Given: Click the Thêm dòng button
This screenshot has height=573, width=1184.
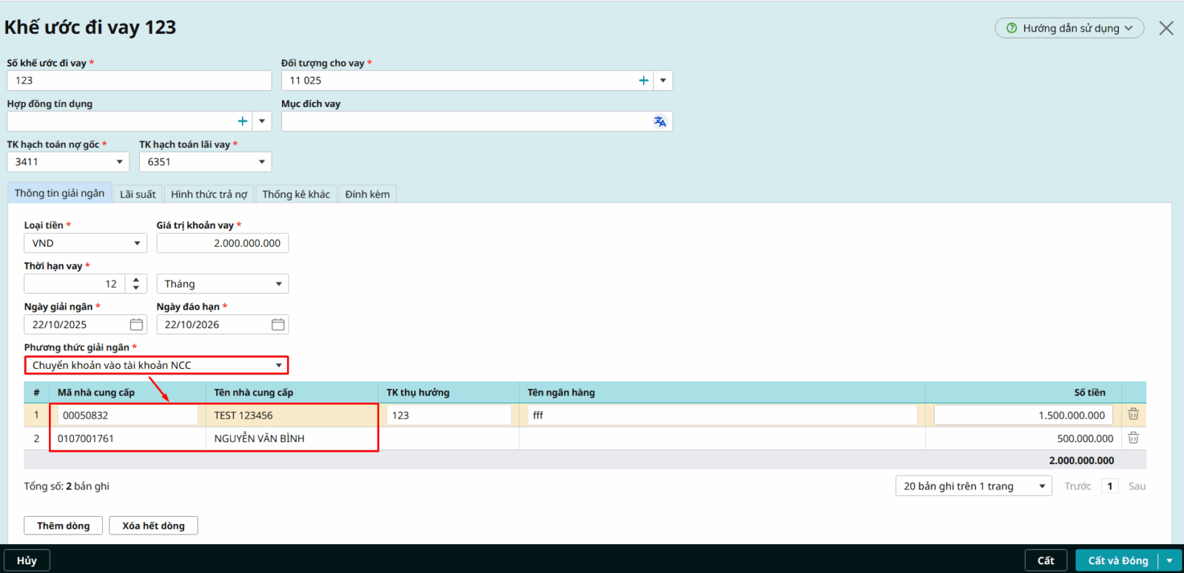Looking at the screenshot, I should coord(64,526).
